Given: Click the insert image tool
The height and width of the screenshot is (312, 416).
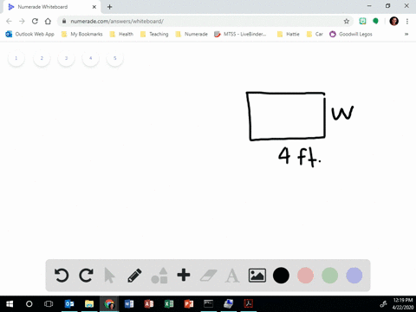Looking at the screenshot, I should (x=257, y=276).
